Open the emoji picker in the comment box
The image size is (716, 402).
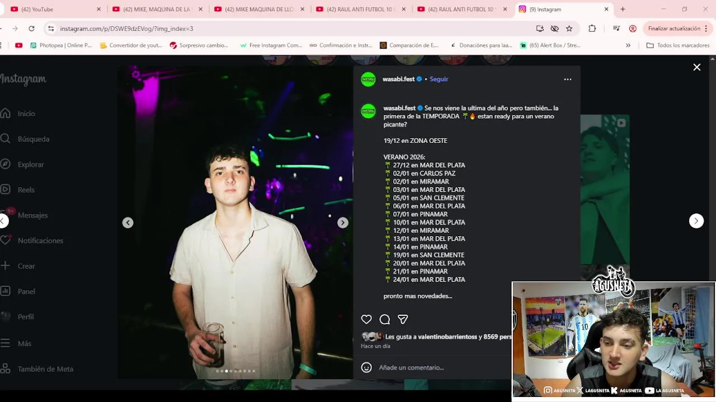366,367
